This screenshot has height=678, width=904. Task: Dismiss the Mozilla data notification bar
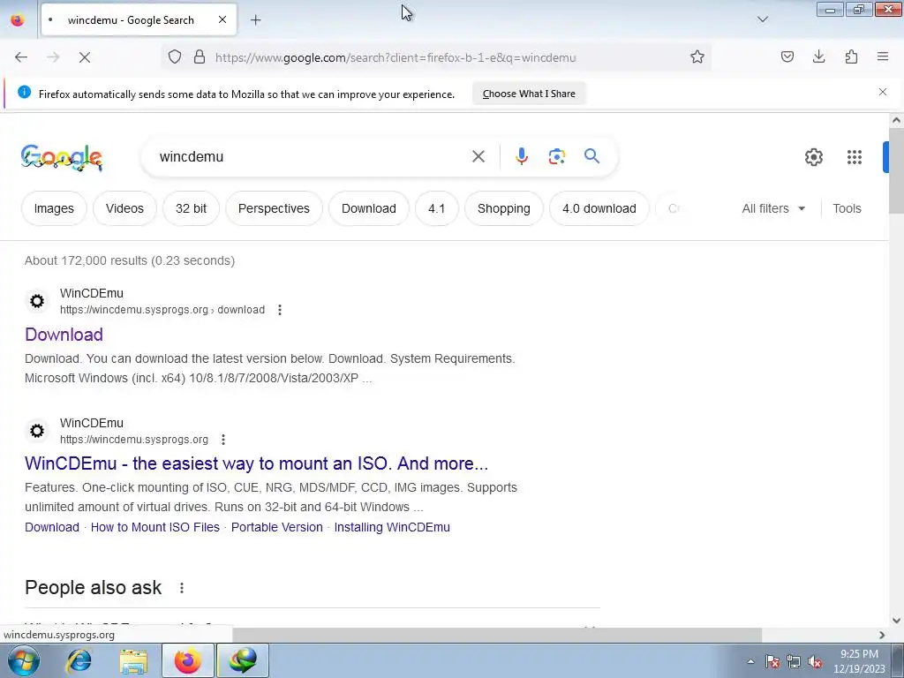tap(883, 92)
